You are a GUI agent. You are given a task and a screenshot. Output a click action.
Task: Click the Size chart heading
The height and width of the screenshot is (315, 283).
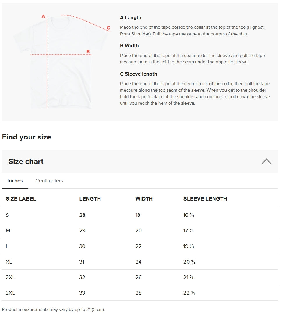[26, 161]
